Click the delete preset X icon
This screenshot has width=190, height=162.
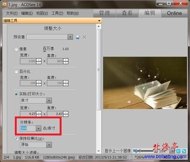pos(85,38)
